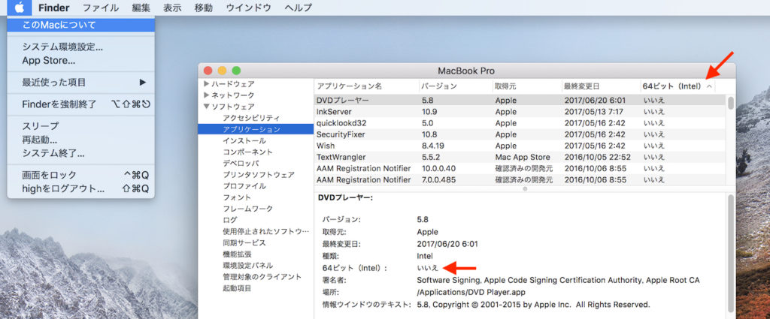The width and height of the screenshot is (770, 319).
Task: Open ヘルプ menu in menu bar
Action: click(x=298, y=8)
